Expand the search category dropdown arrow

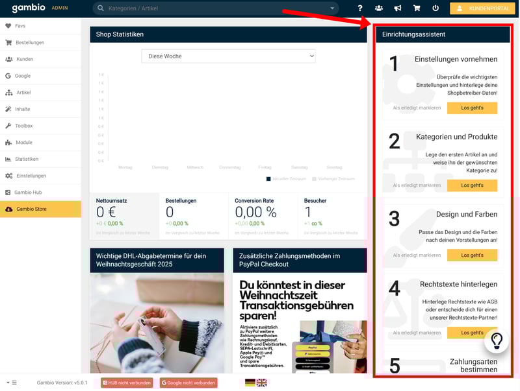333,8
